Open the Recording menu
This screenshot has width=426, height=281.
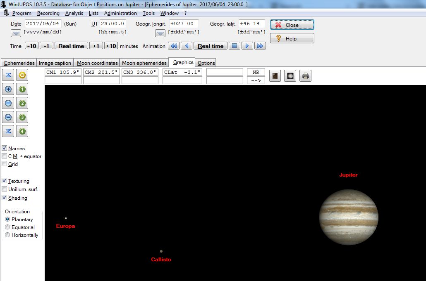(48, 13)
